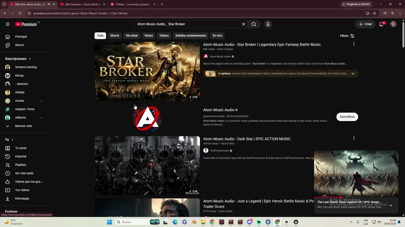The width and height of the screenshot is (405, 227).
Task: Launch Microsoft Edge from the taskbar
Action: click(x=175, y=222)
